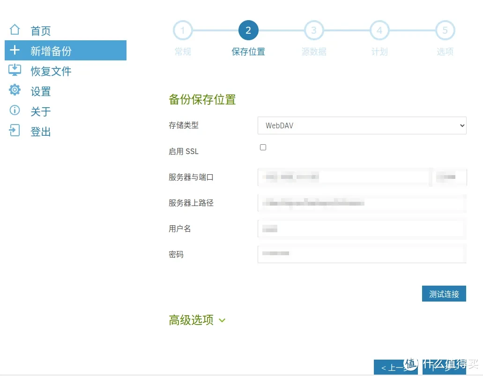Open the 存储类型 dropdown showing WebDAV
The image size is (483, 376).
pos(362,125)
